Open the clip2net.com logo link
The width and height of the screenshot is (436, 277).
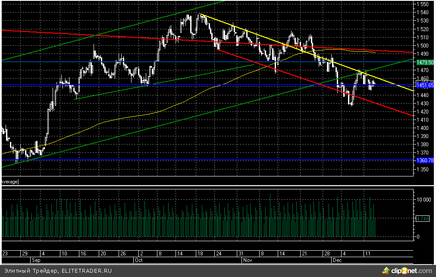pos(410,271)
